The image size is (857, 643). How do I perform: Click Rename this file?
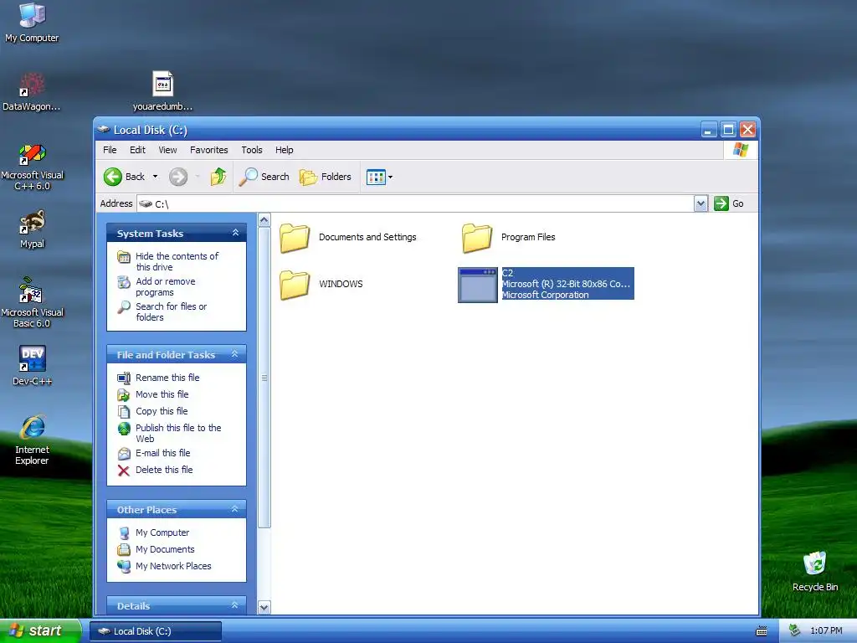point(158,378)
